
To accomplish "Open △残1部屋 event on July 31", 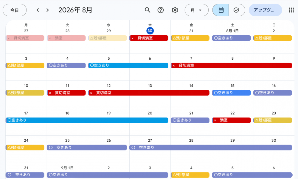I will (x=190, y=38).
